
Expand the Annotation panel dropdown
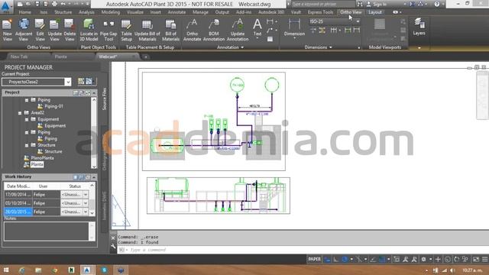(242, 47)
